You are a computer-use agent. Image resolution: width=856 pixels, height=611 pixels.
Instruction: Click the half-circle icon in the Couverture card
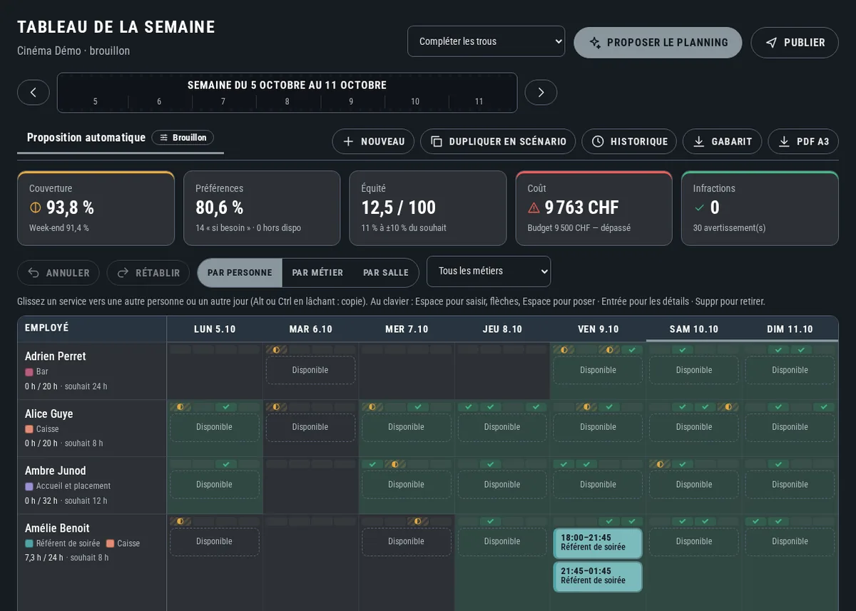[x=35, y=207]
